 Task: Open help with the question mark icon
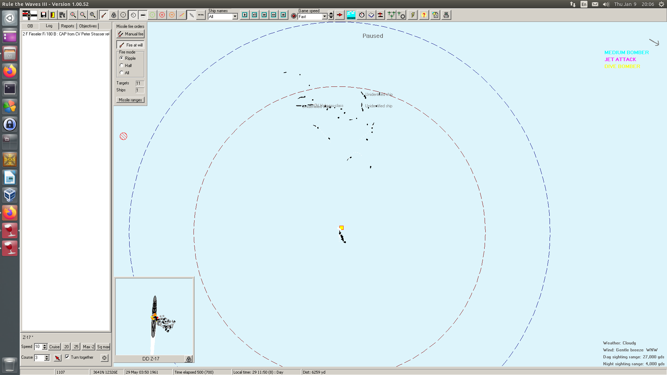click(424, 15)
